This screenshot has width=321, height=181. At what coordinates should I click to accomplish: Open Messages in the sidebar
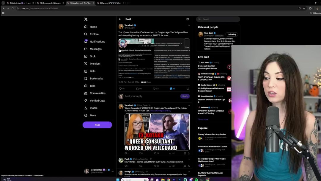coord(93,49)
